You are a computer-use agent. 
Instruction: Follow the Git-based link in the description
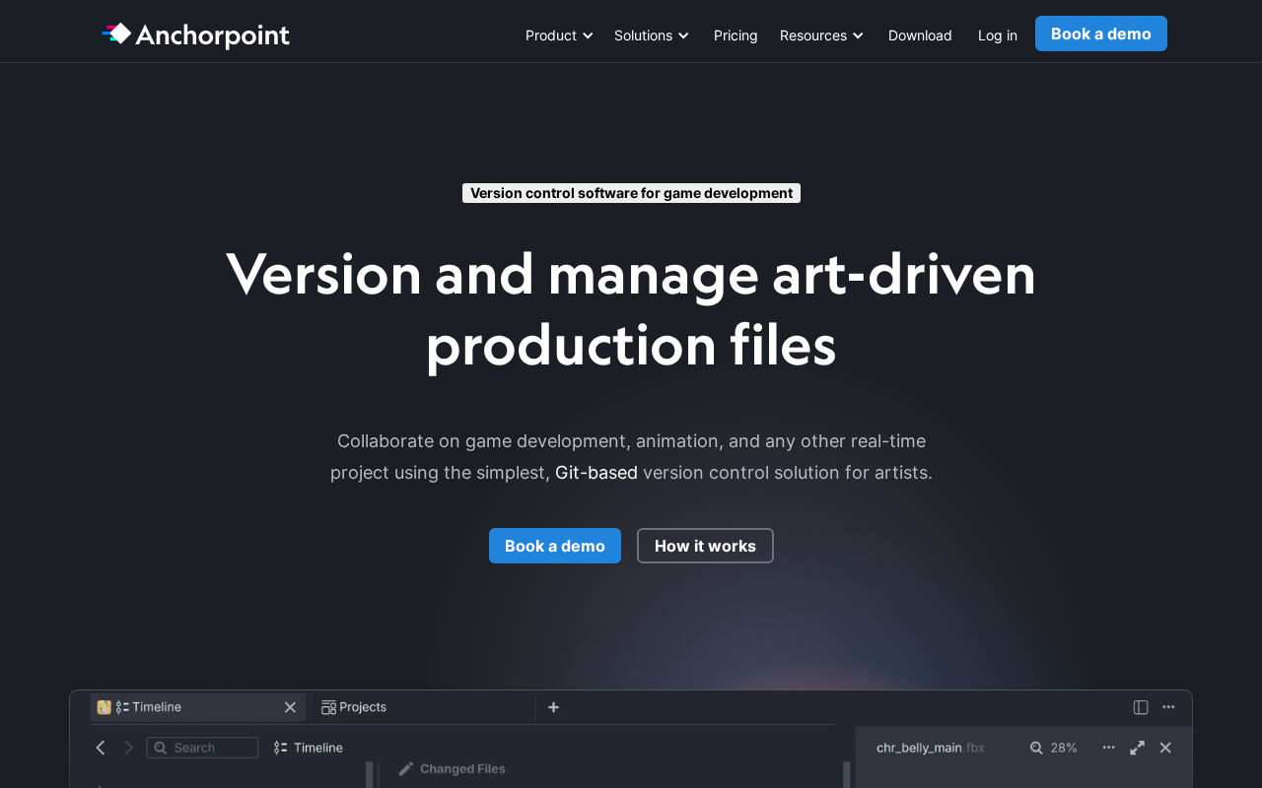pyautogui.click(x=596, y=473)
